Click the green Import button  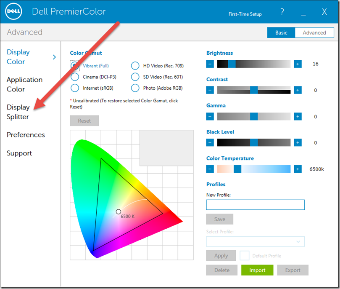257,270
